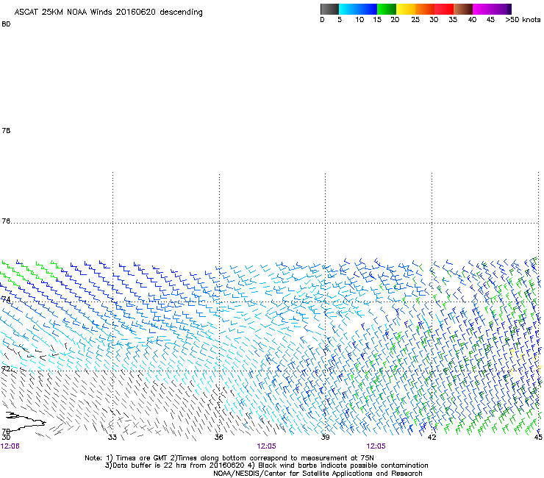Click the purple 12:06 time label

[x=10, y=446]
